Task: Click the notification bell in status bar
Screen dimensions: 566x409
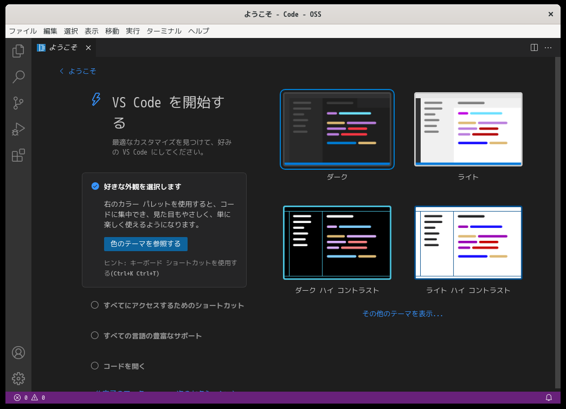Action: pyautogui.click(x=549, y=398)
